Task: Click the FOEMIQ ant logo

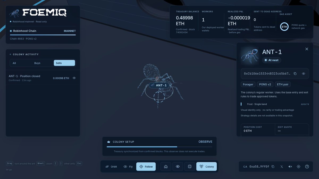Action: coord(14,13)
